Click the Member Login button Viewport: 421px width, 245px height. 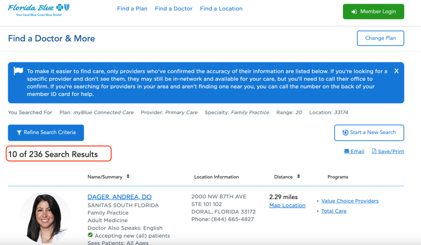373,12
